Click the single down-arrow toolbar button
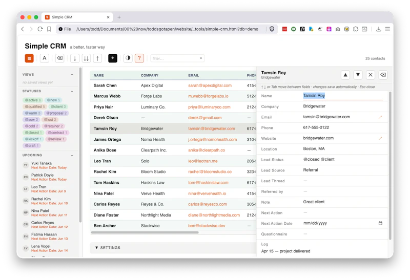The image size is (410, 280). click(x=75, y=58)
